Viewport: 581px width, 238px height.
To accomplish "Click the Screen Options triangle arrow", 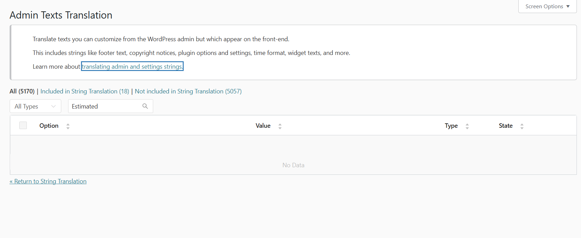I will (568, 7).
